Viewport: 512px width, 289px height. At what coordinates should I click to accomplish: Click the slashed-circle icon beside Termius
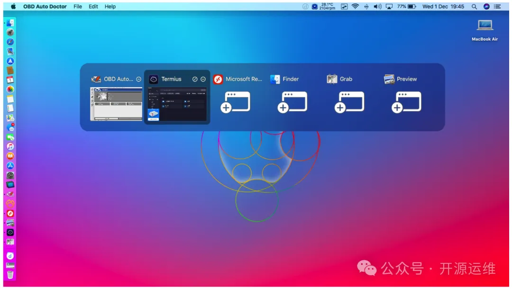195,79
